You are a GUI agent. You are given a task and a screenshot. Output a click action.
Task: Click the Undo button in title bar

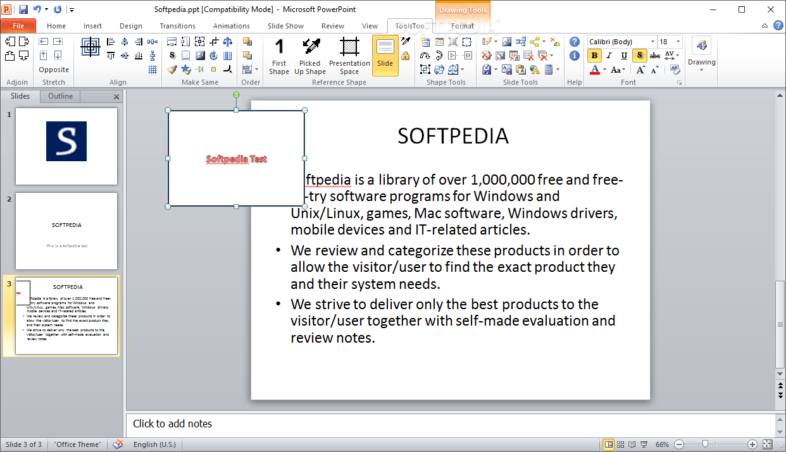point(37,9)
